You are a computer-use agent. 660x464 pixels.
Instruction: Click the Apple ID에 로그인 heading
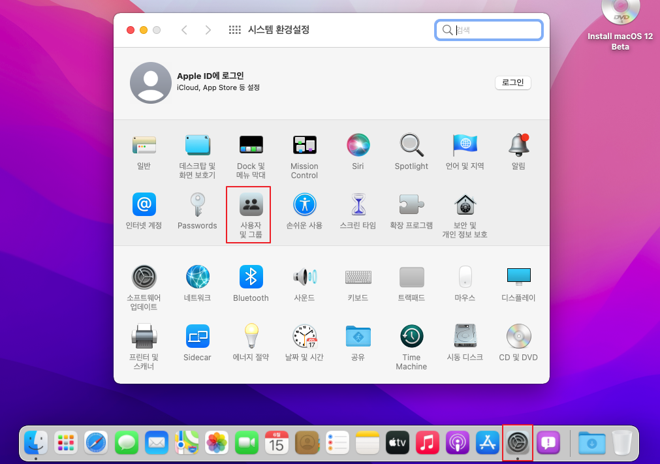(x=210, y=76)
